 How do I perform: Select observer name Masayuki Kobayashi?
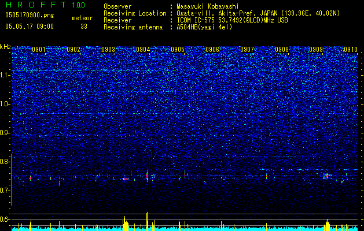tap(207, 6)
